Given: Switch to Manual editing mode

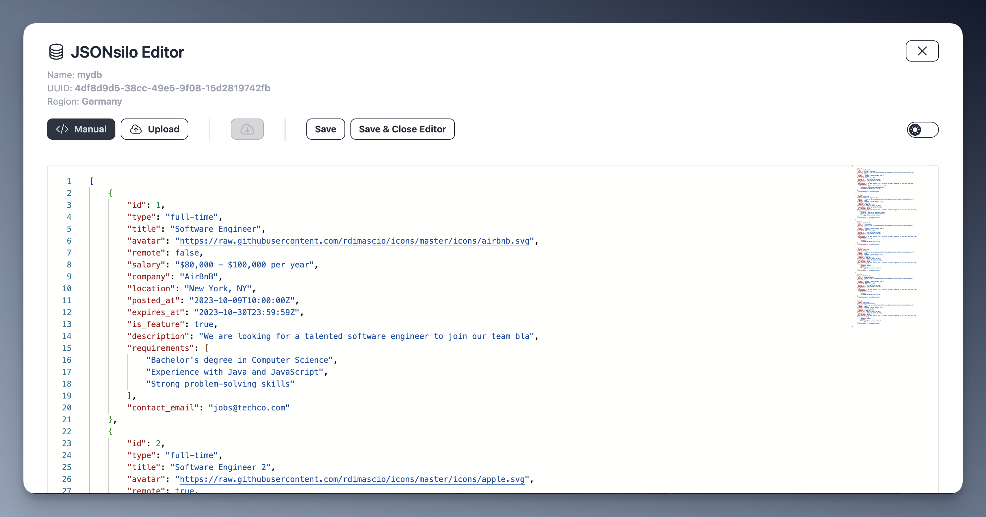Looking at the screenshot, I should tap(81, 129).
